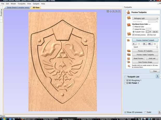Toggle Show 2D previews checkbox
This screenshot has height=120, width=161.
tap(125, 112)
